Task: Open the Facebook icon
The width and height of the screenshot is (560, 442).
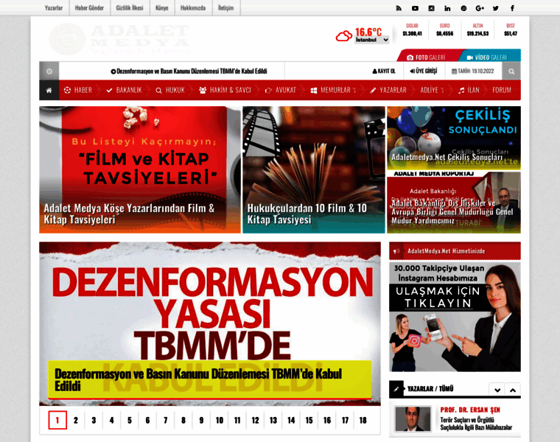Action: coord(512,8)
